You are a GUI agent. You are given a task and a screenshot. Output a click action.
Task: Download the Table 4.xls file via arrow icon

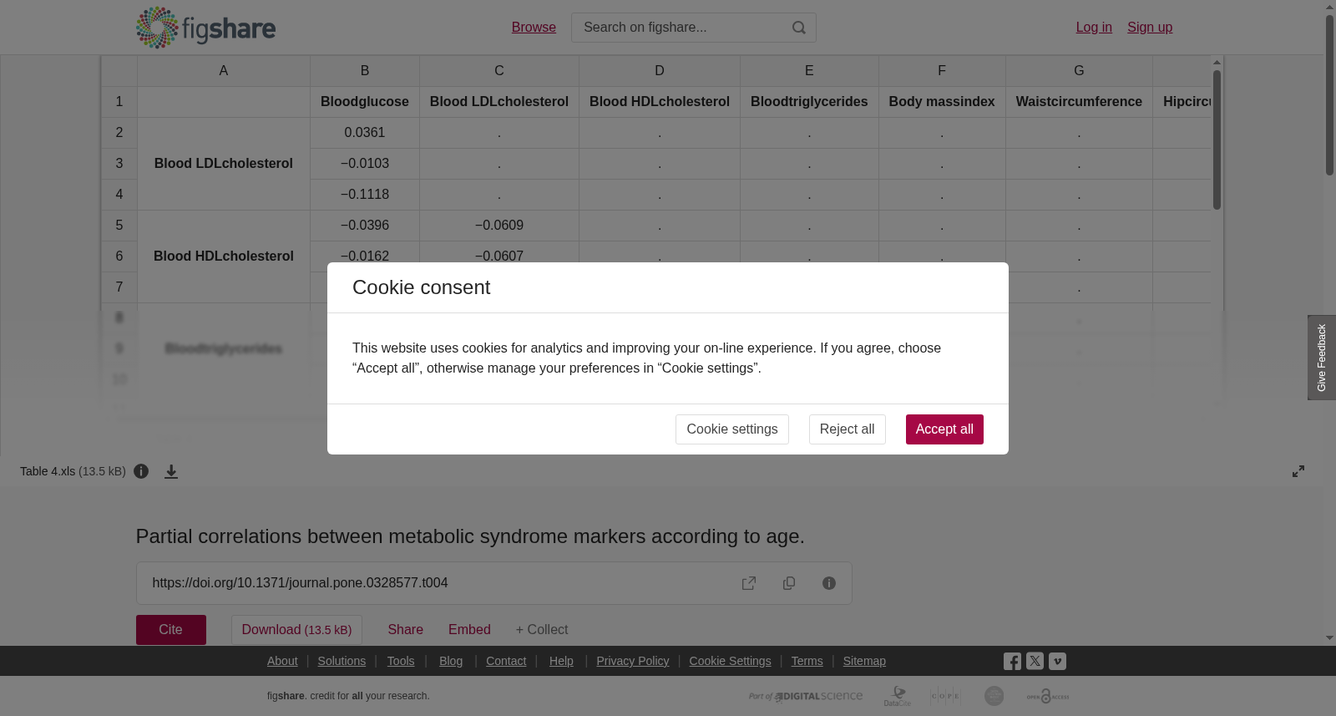tap(171, 471)
